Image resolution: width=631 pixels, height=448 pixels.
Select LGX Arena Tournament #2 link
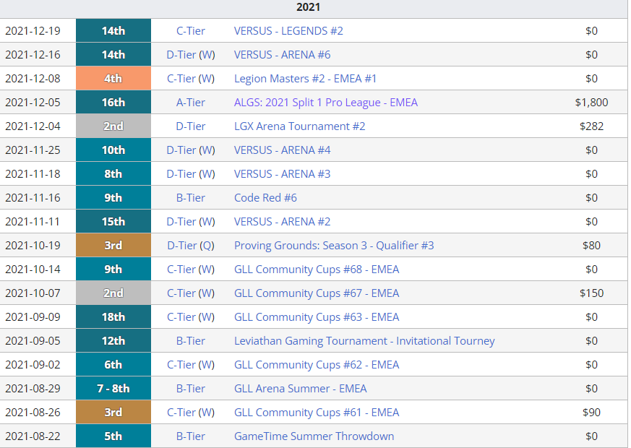(299, 126)
